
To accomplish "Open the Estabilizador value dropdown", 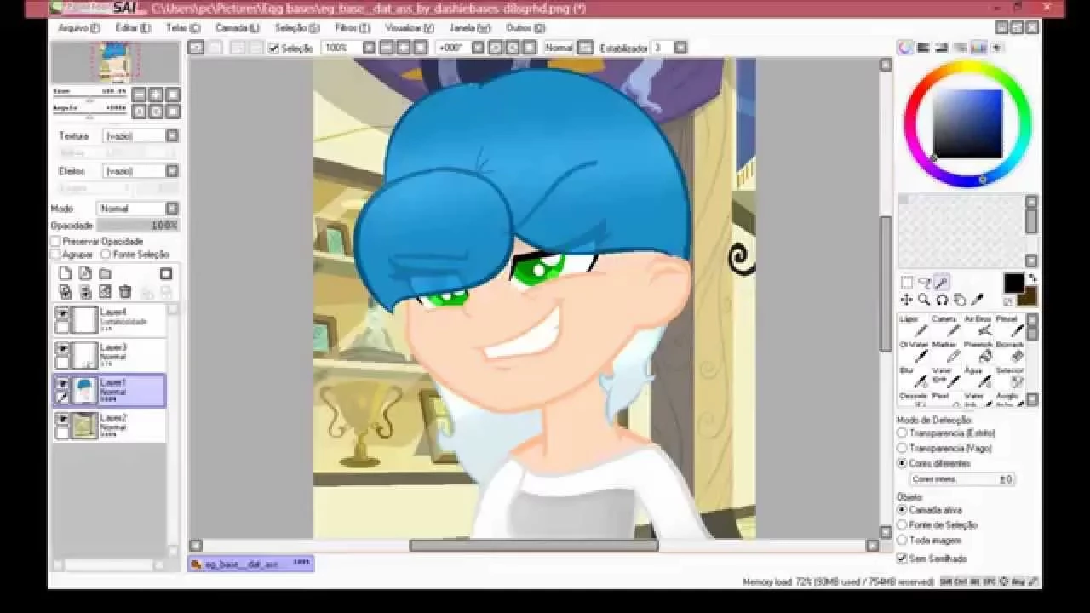I will point(680,48).
